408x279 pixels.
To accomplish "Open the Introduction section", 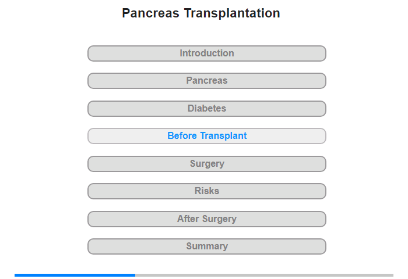I will [206, 53].
